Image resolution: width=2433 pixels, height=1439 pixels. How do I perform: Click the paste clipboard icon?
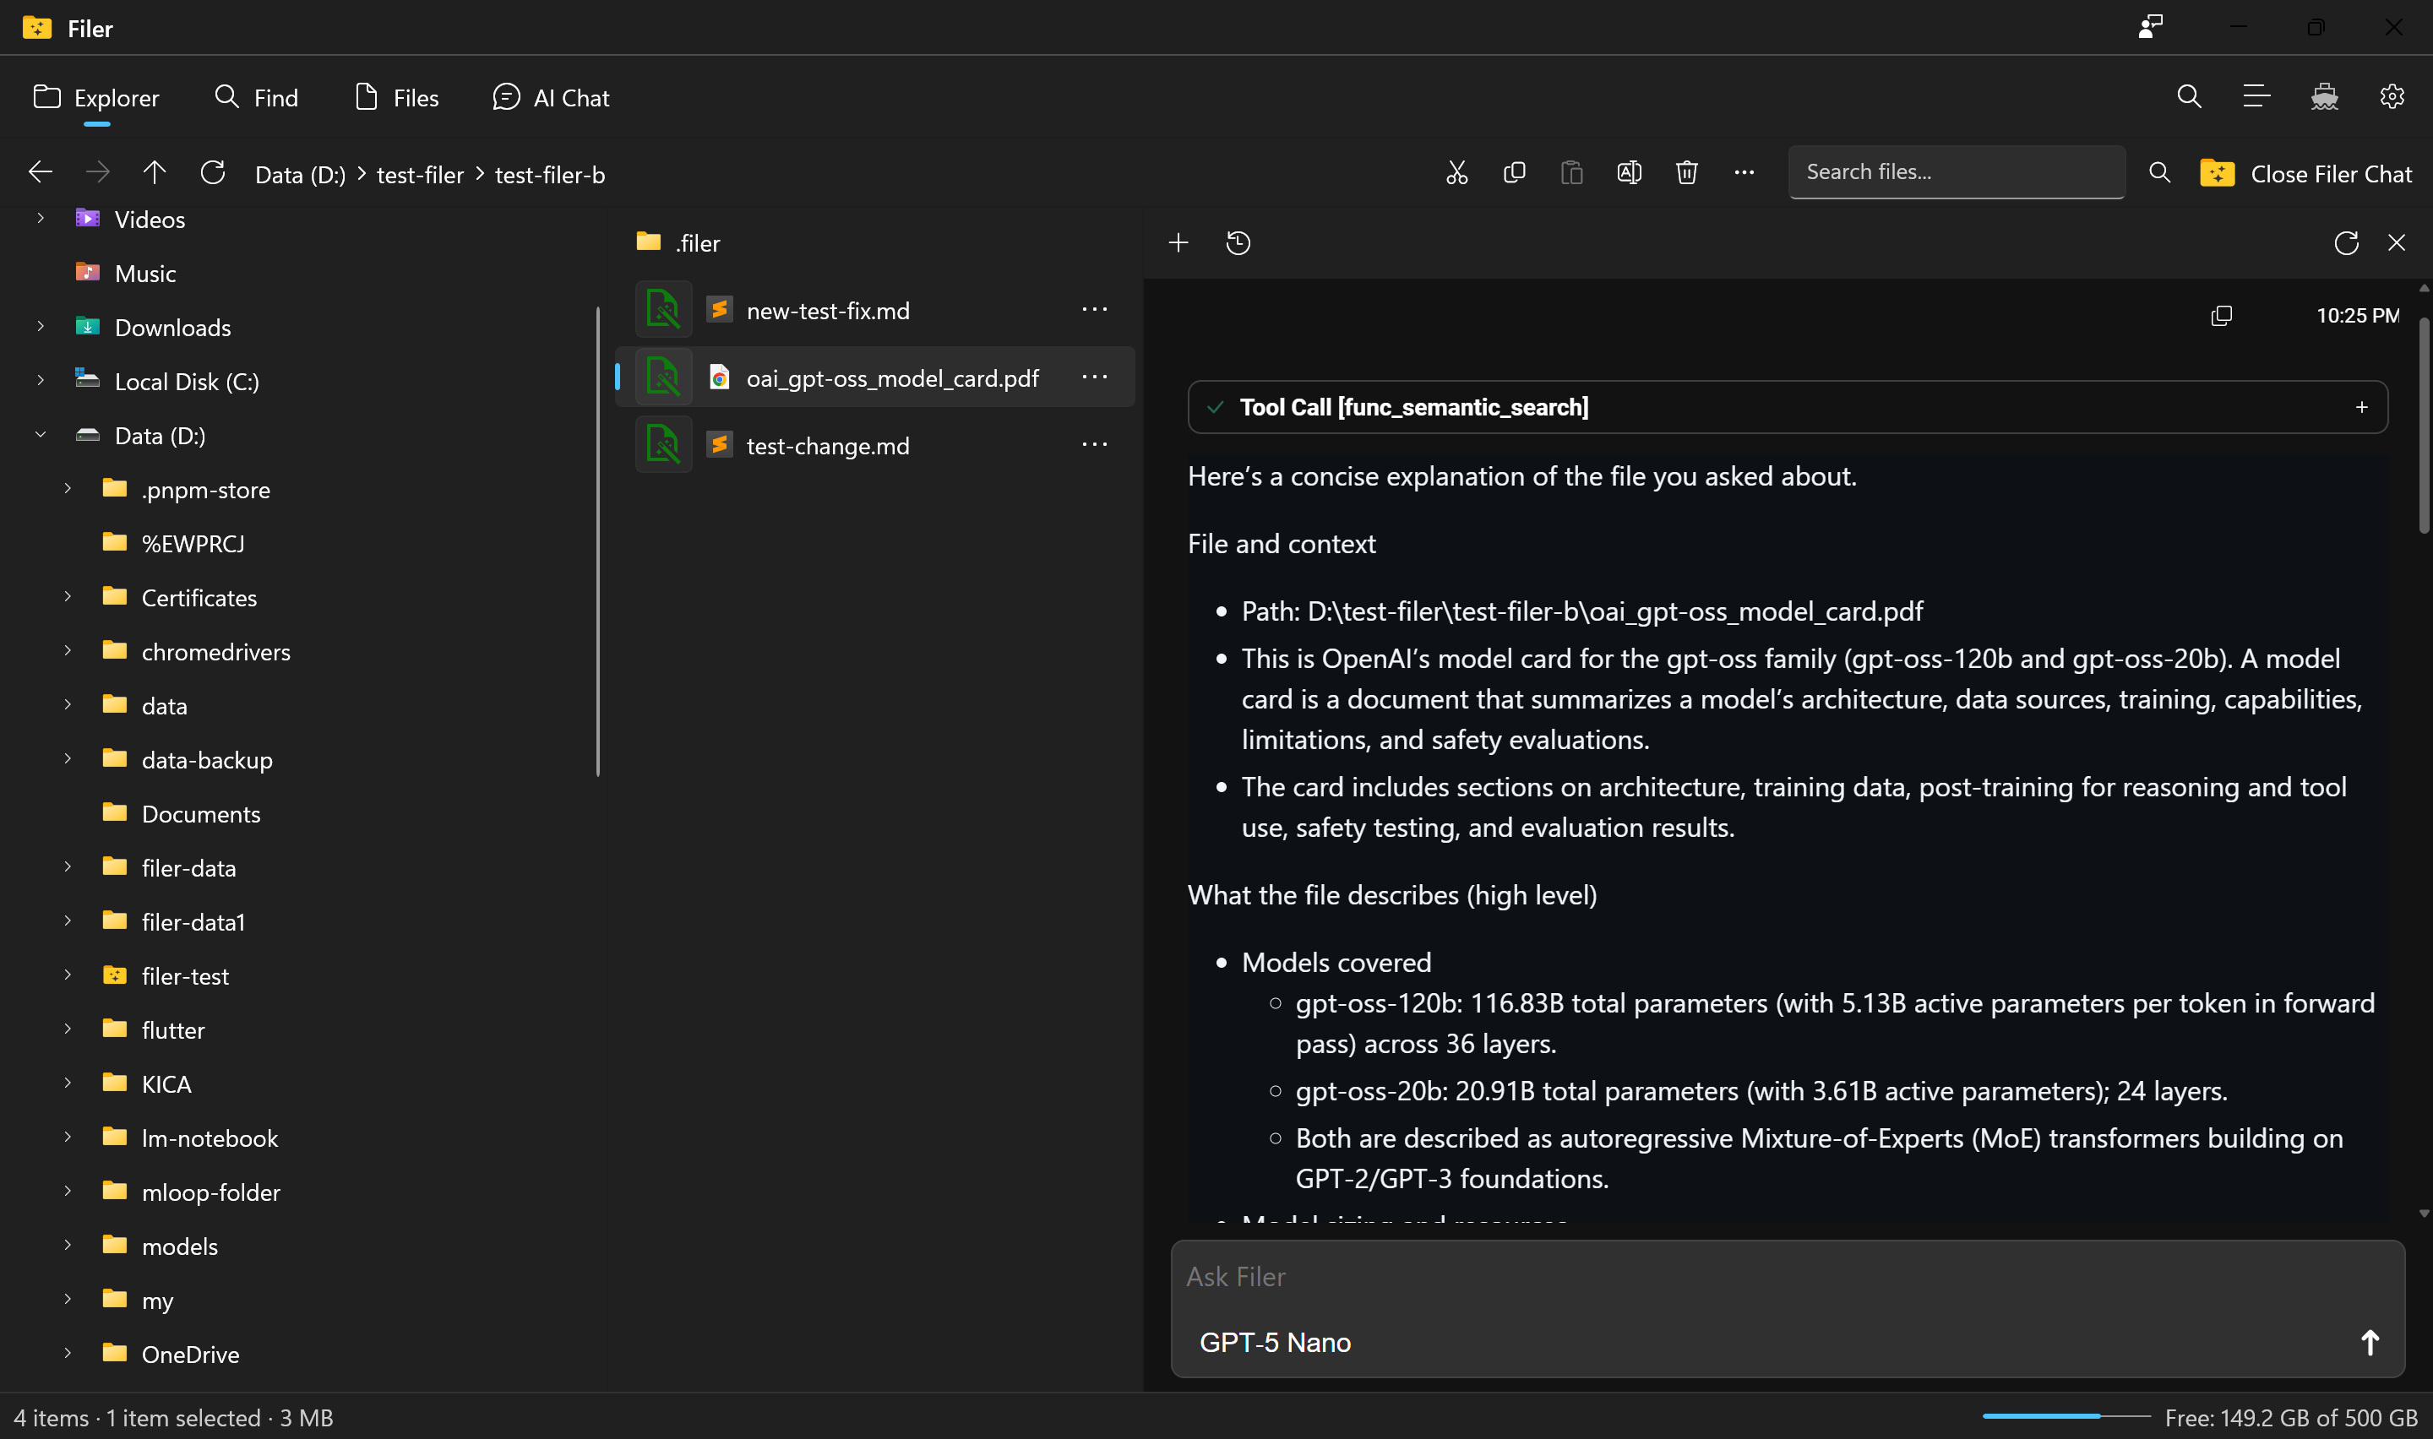[1571, 174]
